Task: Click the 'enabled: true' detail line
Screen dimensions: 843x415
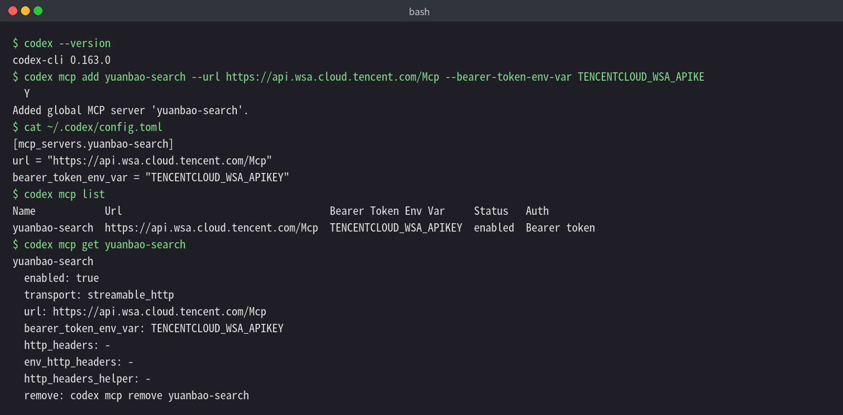Action: click(x=61, y=278)
